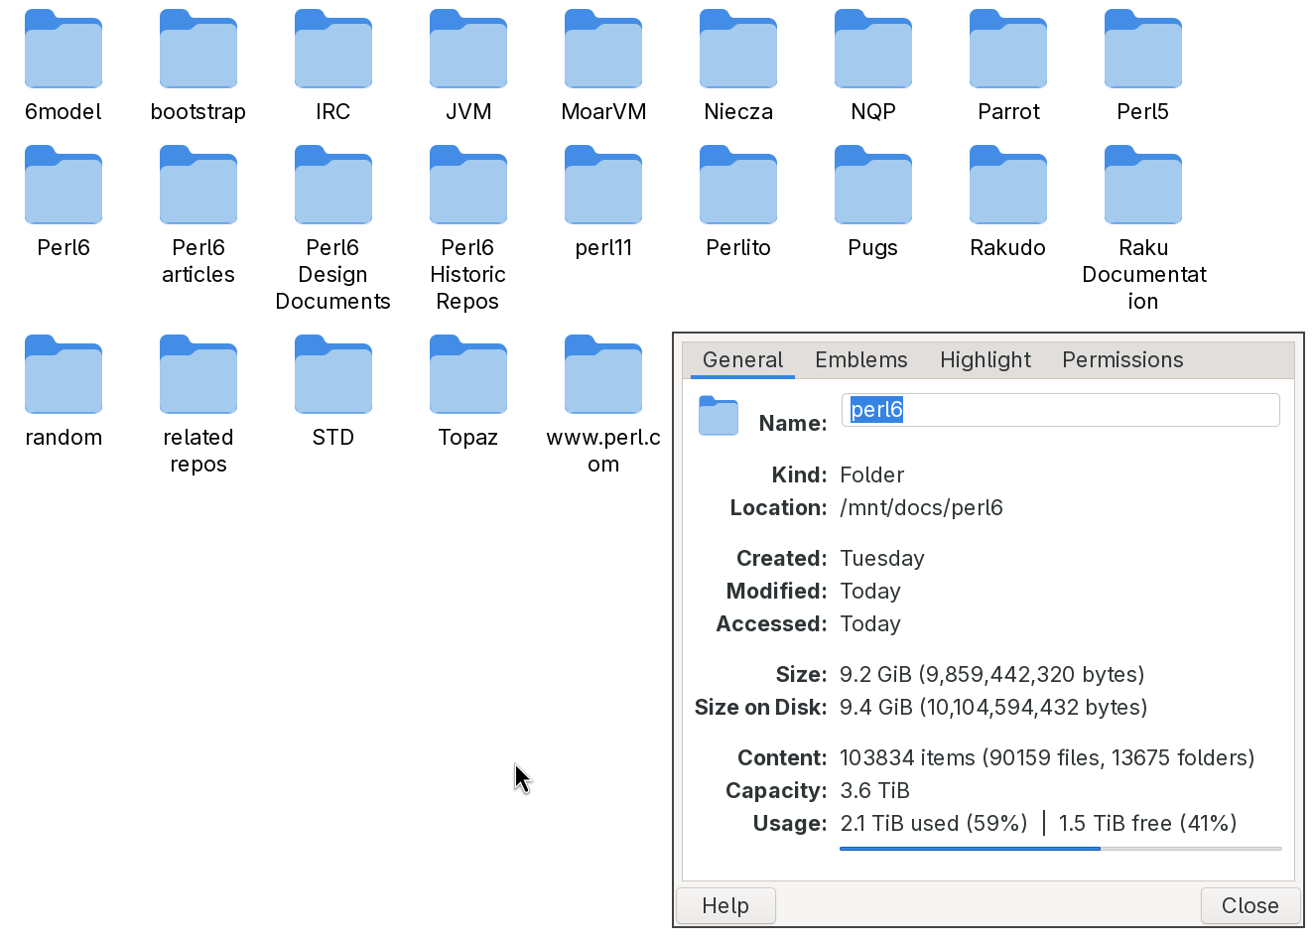Click the 2.1 TiB used (59%) text
Image resolution: width=1316 pixels, height=944 pixels.
point(934,824)
